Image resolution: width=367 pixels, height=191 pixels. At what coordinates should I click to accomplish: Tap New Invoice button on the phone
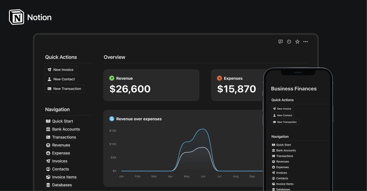[x=282, y=109]
